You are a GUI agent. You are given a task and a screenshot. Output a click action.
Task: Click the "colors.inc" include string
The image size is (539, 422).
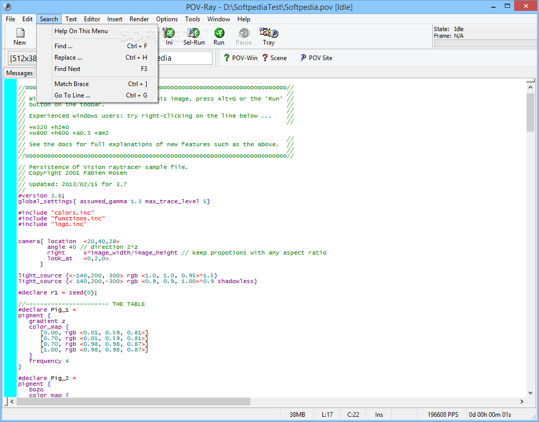click(72, 213)
